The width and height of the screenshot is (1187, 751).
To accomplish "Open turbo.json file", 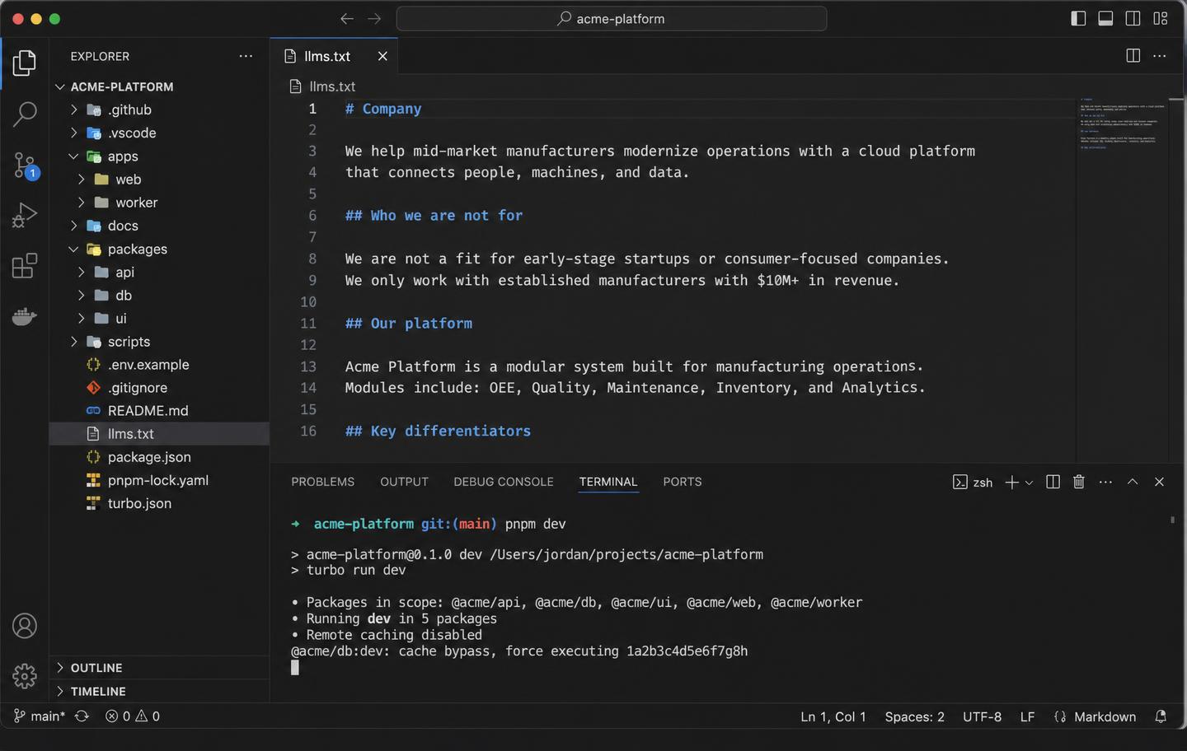I will click(159, 503).
